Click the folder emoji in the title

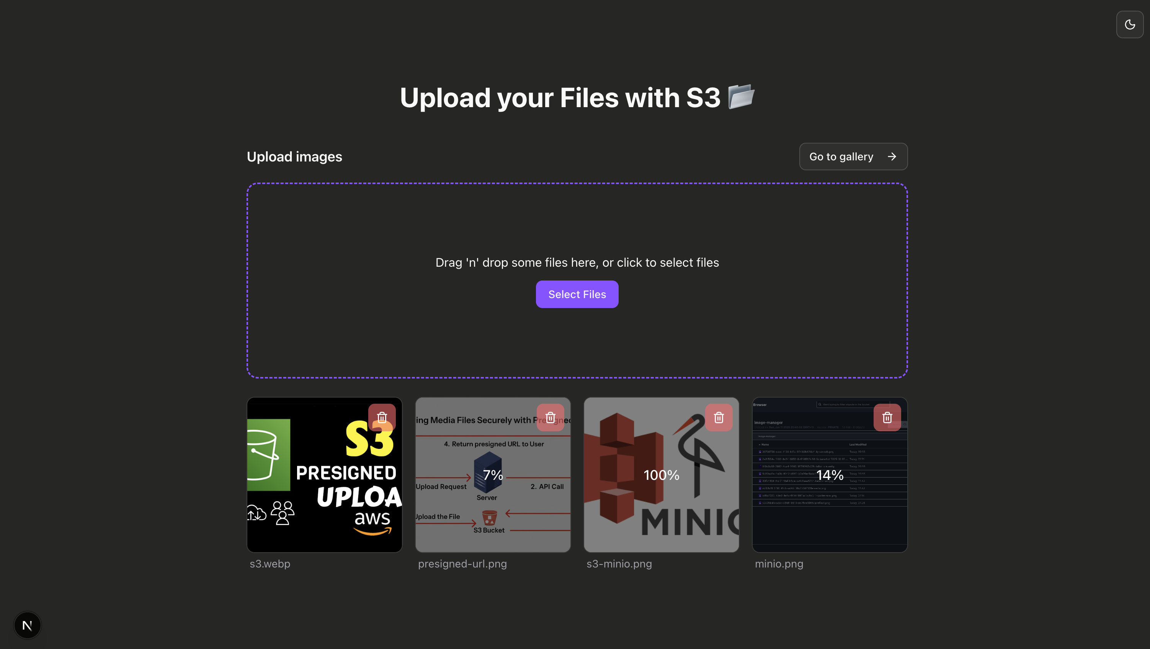tap(741, 97)
